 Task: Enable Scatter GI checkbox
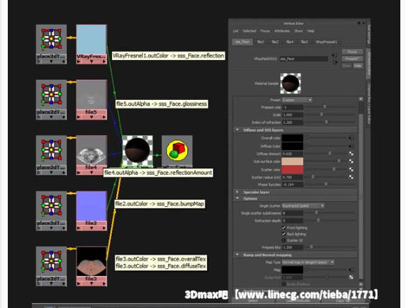284,241
